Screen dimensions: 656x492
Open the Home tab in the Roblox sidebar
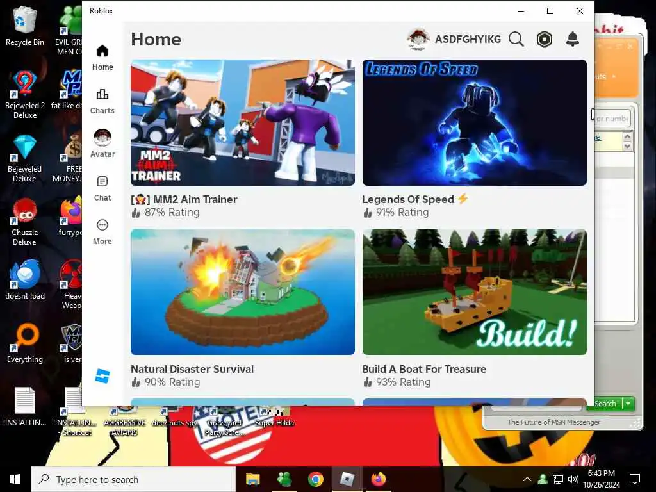click(x=102, y=58)
